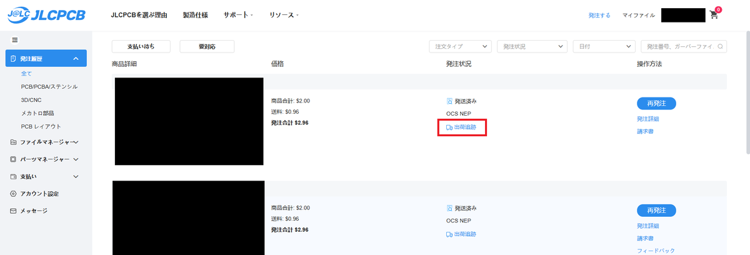The width and height of the screenshot is (750, 255).
Task: Select 全て under order history
Action: [26, 74]
